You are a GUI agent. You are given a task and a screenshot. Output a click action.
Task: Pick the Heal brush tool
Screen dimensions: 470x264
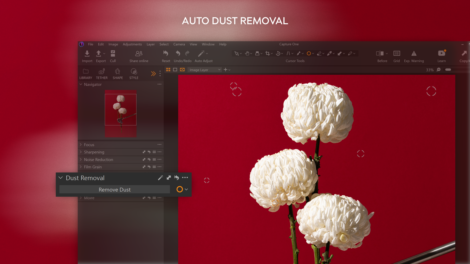coord(299,53)
